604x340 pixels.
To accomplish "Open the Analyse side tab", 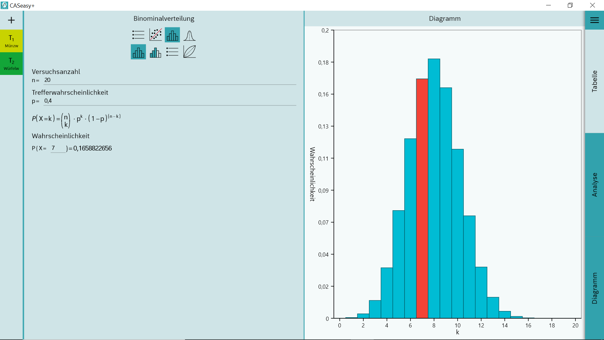I will tap(594, 184).
